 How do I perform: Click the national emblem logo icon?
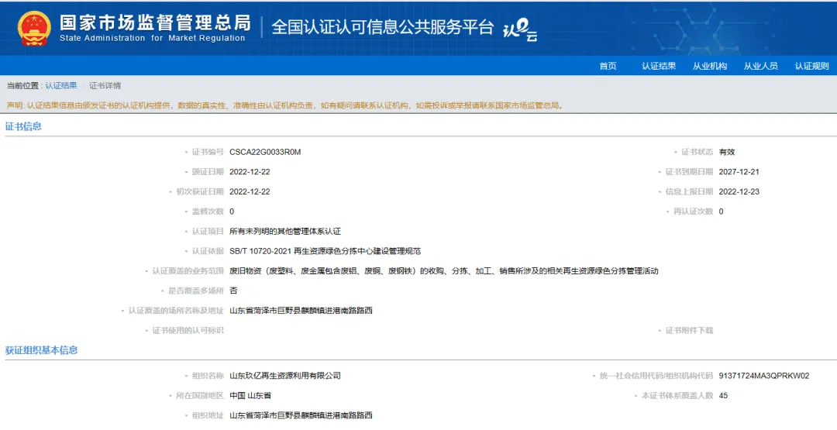coord(34,28)
